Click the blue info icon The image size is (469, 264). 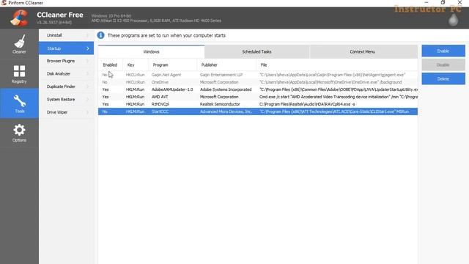101,35
